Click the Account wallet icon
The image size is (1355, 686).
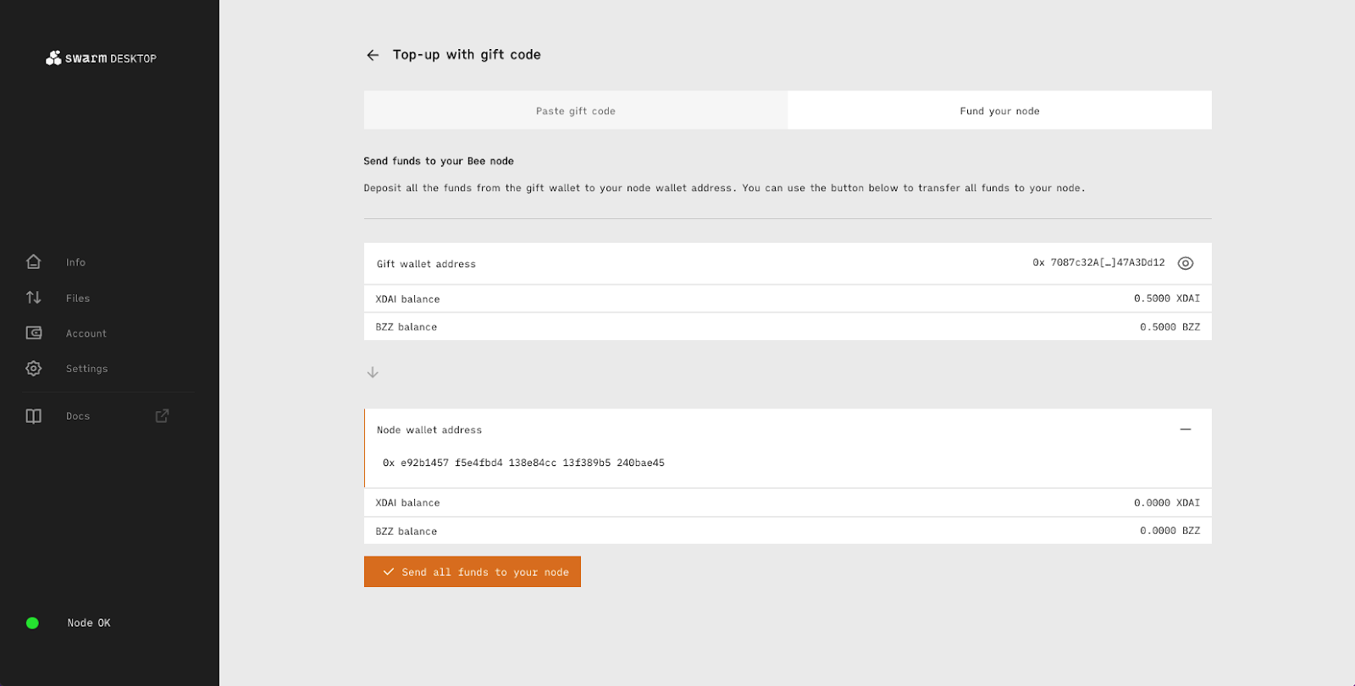(34, 333)
